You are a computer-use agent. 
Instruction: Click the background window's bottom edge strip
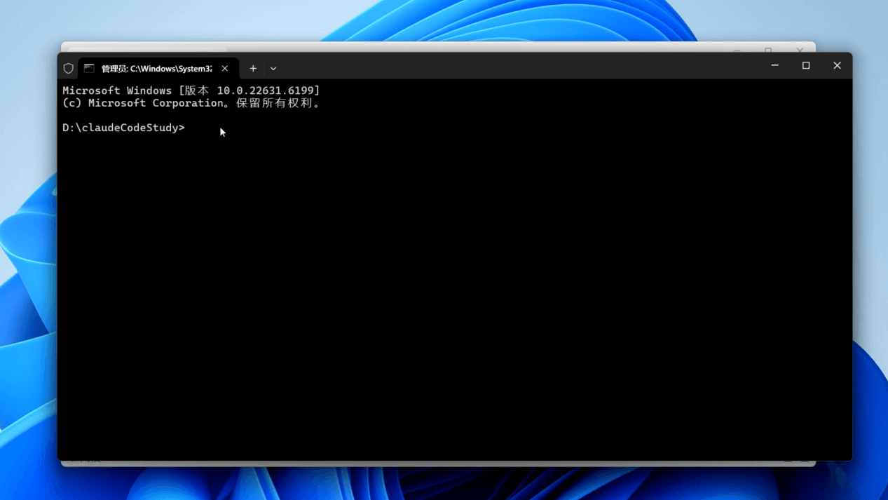pyautogui.click(x=421, y=463)
